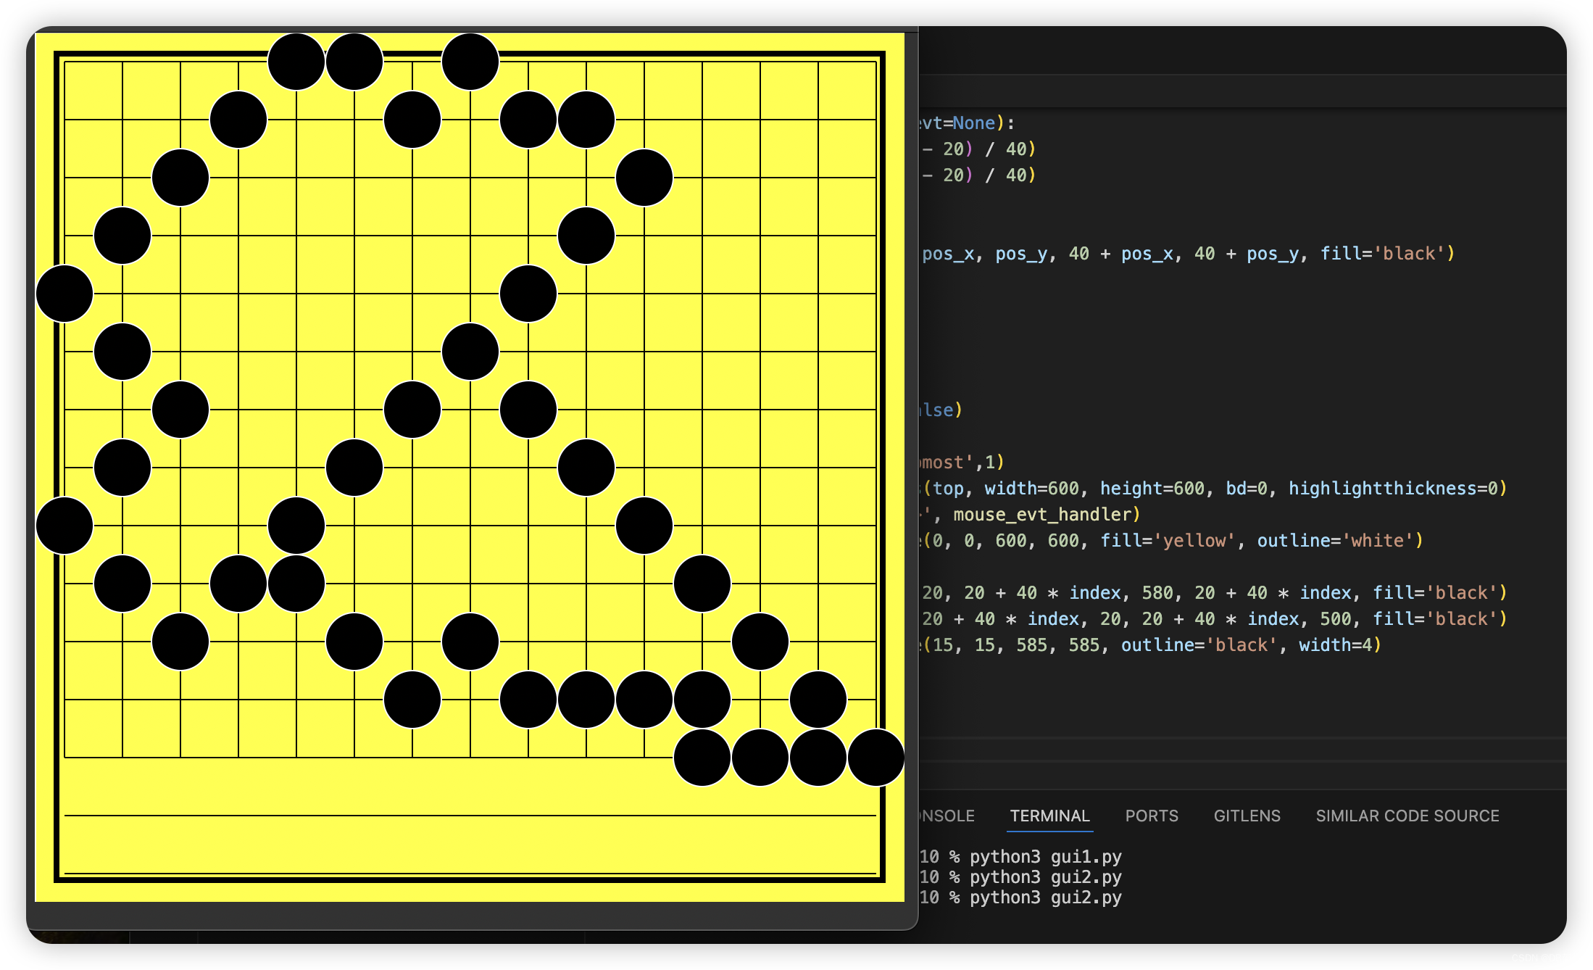Click the fill='yellow' text in the code
The height and width of the screenshot is (970, 1593).
tap(1167, 541)
